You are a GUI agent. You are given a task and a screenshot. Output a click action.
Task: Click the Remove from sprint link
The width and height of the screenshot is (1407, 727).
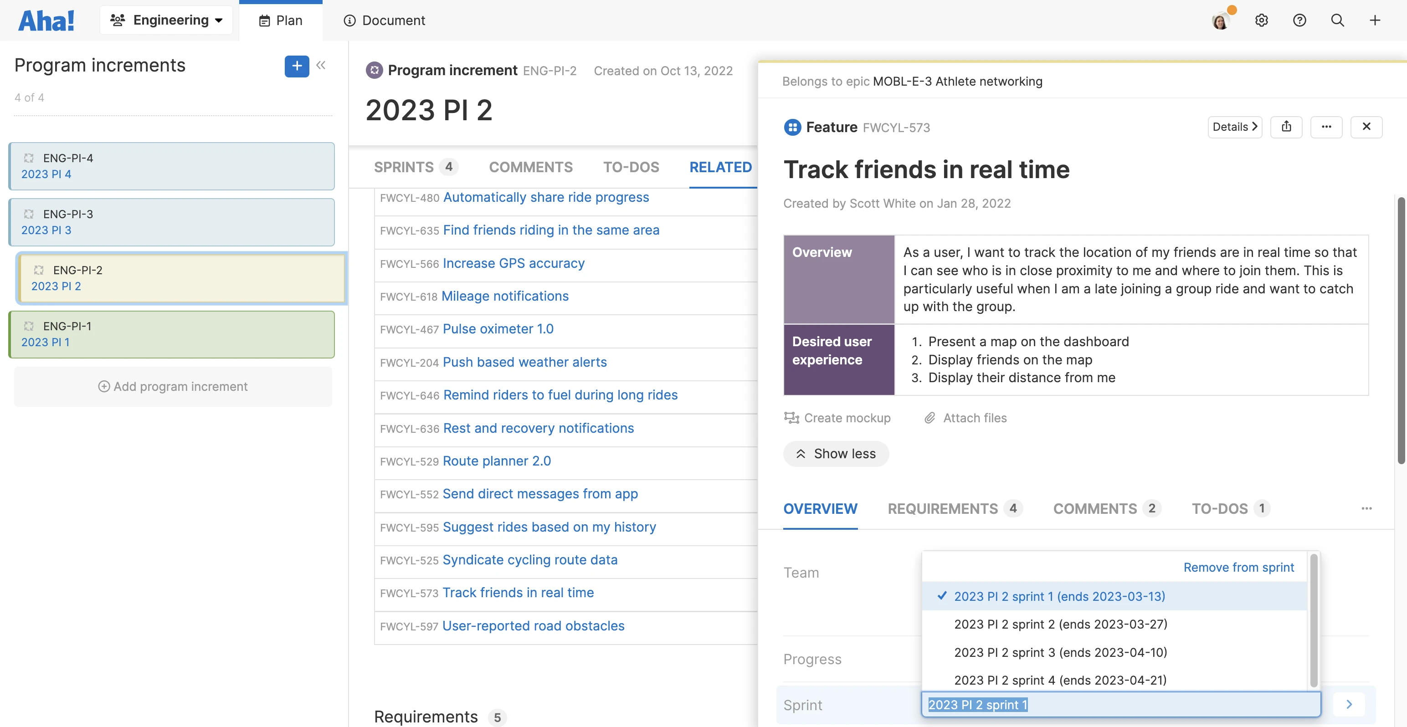[1238, 568]
